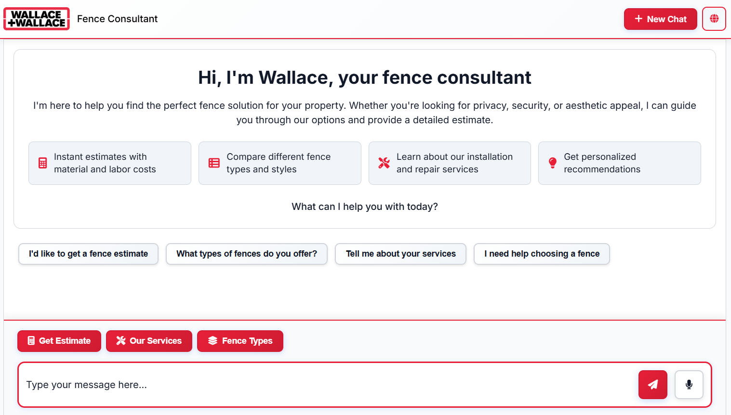Click the table icon on compare fence types card

(x=213, y=163)
